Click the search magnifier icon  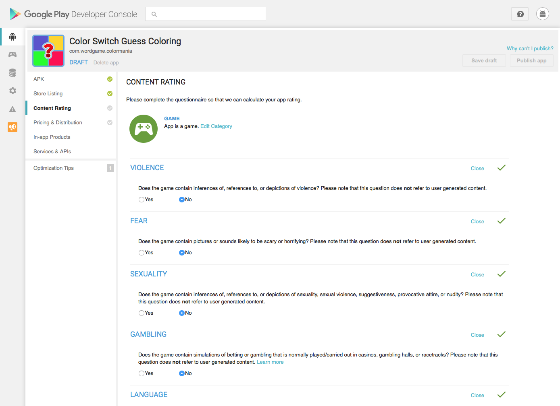pos(154,14)
